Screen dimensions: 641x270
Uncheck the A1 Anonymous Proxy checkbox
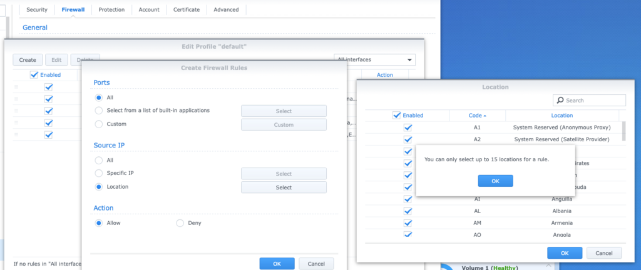408,127
